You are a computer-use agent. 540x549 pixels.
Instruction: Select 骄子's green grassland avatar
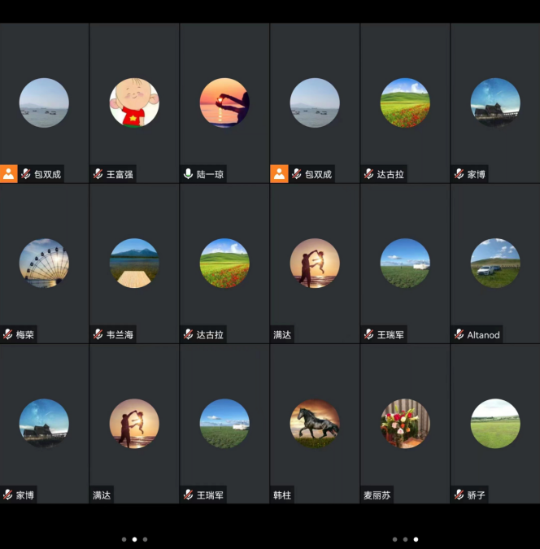tap(495, 423)
